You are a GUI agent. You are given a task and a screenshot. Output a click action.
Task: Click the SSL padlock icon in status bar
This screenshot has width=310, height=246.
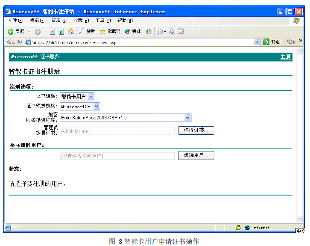pyautogui.click(x=238, y=227)
